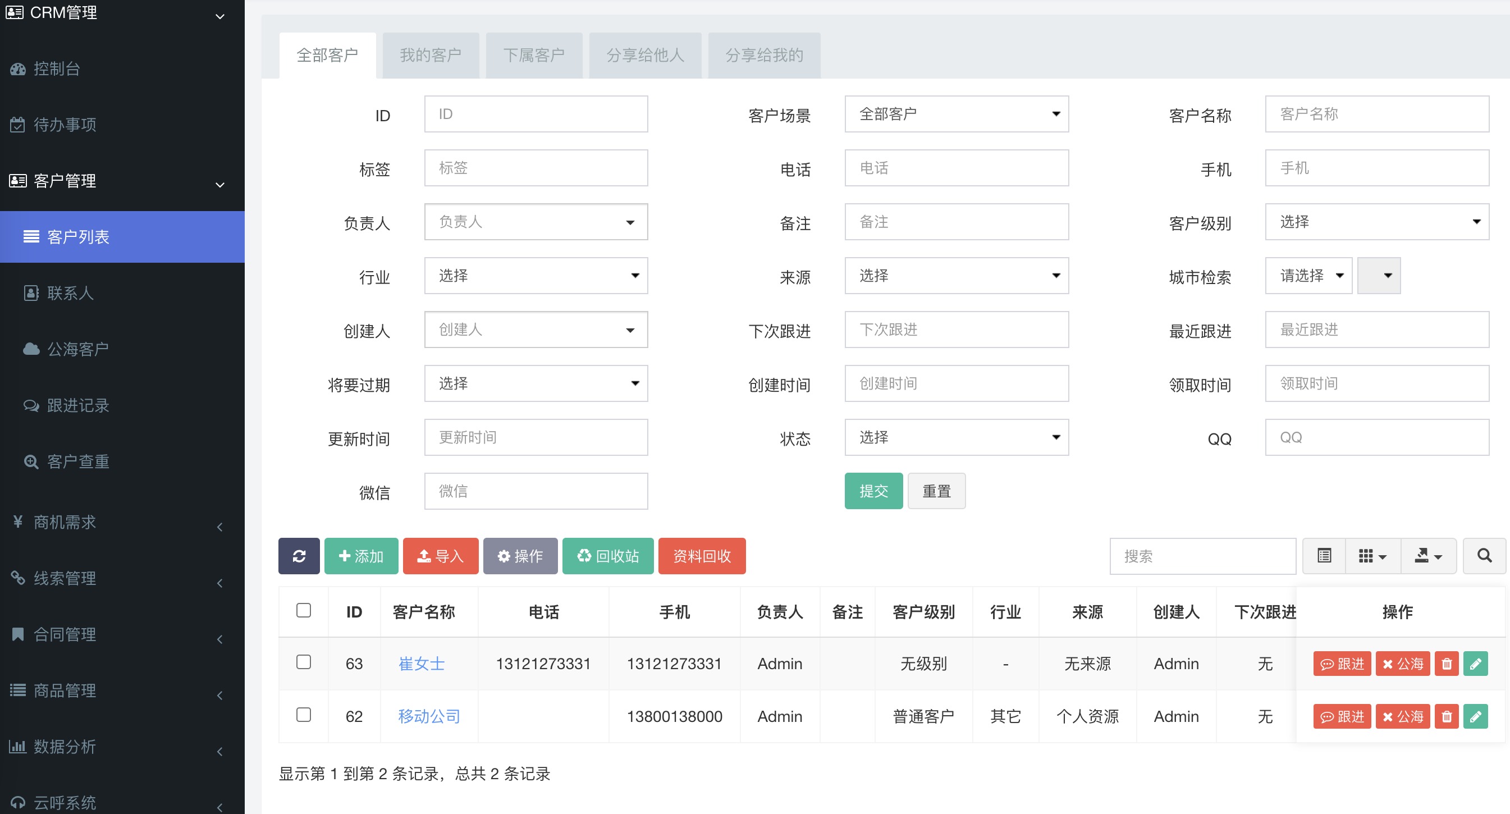
Task: Open the 状态 dropdown
Action: tap(956, 437)
